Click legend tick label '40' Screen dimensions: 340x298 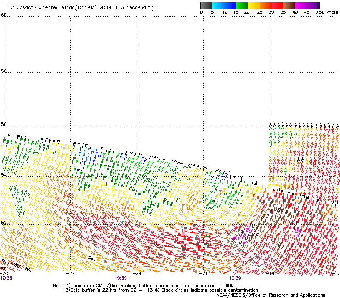[x=295, y=12]
